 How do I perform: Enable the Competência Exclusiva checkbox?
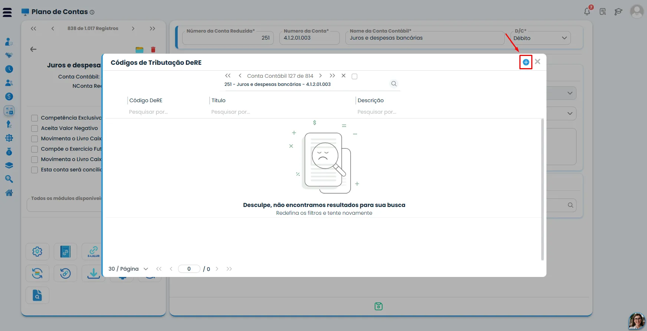pyautogui.click(x=35, y=118)
